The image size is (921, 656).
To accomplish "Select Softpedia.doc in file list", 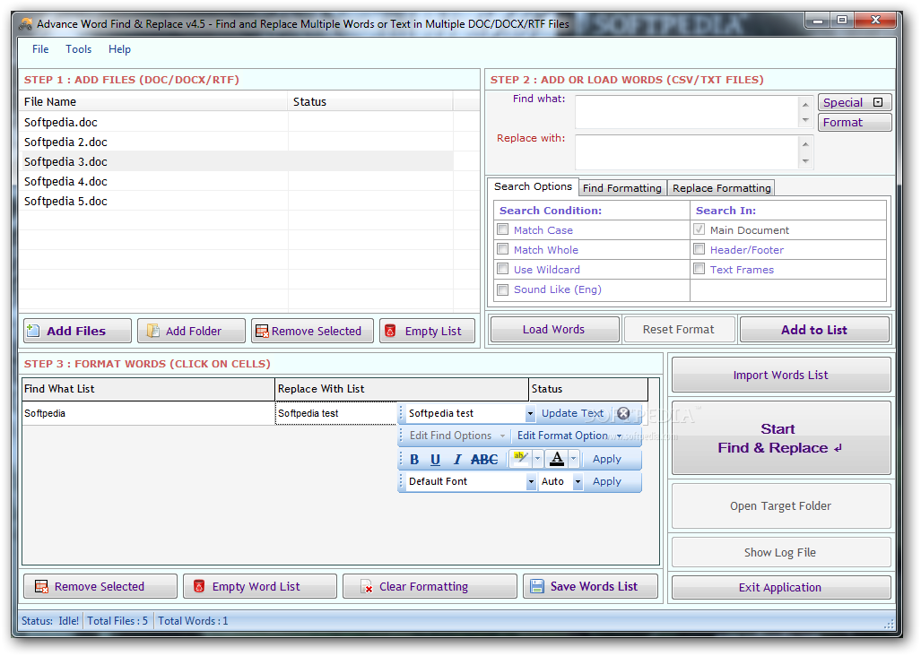I will [236, 122].
